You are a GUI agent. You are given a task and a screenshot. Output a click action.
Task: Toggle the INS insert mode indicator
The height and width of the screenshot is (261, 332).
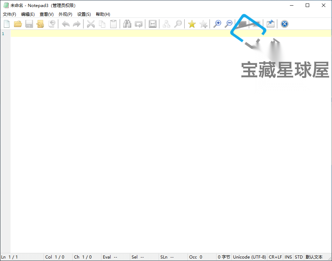tap(288, 257)
